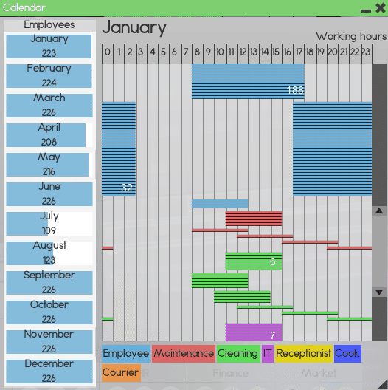
Task: Toggle the Maintenance role filter
Action: click(x=184, y=353)
